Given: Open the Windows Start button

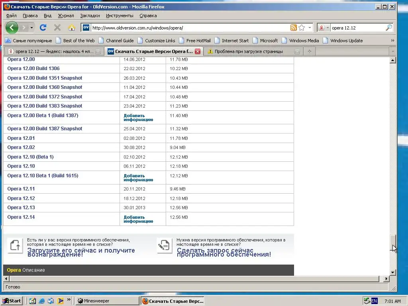Looking at the screenshot, I should 12,301.
